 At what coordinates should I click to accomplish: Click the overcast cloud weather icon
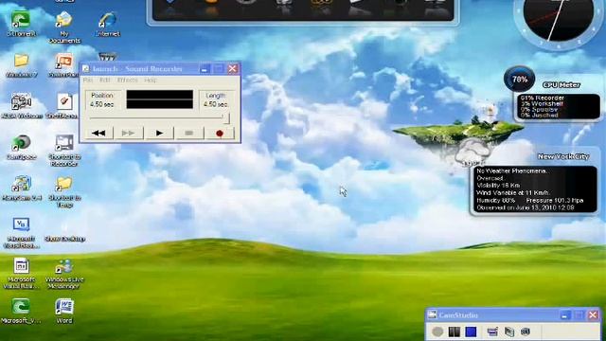(x=472, y=152)
